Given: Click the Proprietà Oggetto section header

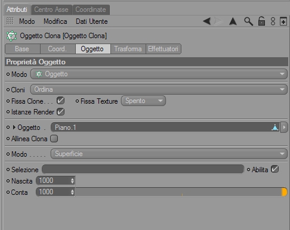Looking at the screenshot, I should coord(146,62).
